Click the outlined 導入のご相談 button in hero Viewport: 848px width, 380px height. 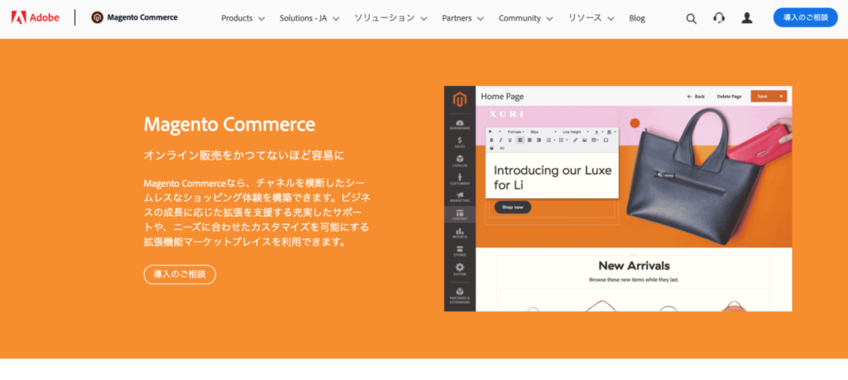point(180,274)
